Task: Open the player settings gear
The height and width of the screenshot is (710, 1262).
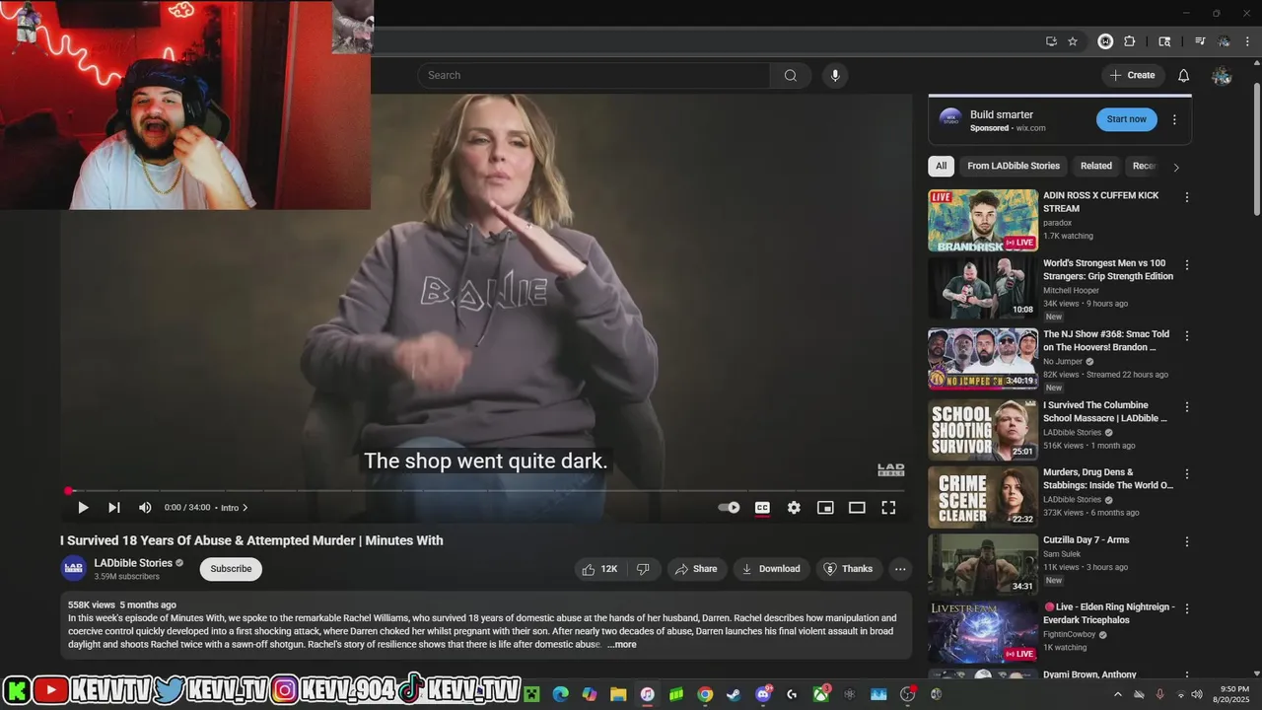Action: click(x=794, y=508)
